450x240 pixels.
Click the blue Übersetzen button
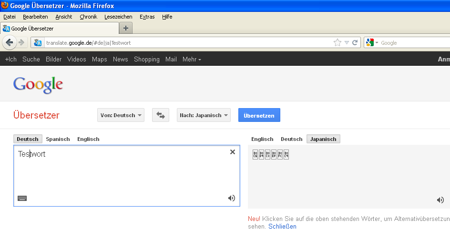coord(259,115)
